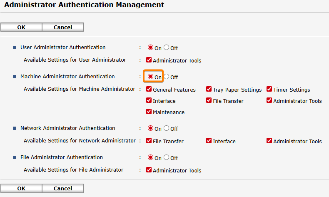Turn off Machine Administrator Authentication
This screenshot has height=197, width=329.
click(167, 77)
